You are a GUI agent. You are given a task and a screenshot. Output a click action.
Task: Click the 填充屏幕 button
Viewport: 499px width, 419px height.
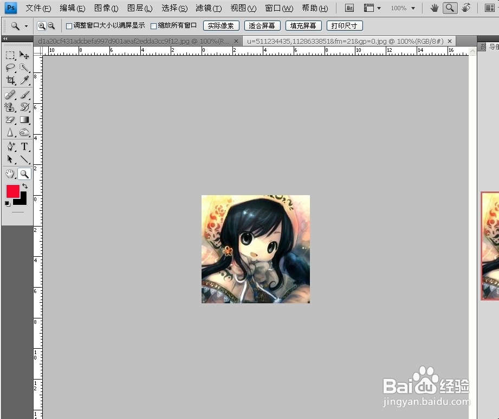[303, 26]
